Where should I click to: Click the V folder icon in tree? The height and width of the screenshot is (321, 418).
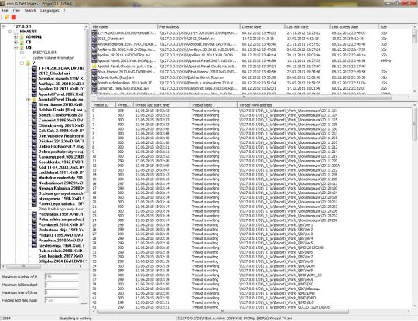(28, 63)
